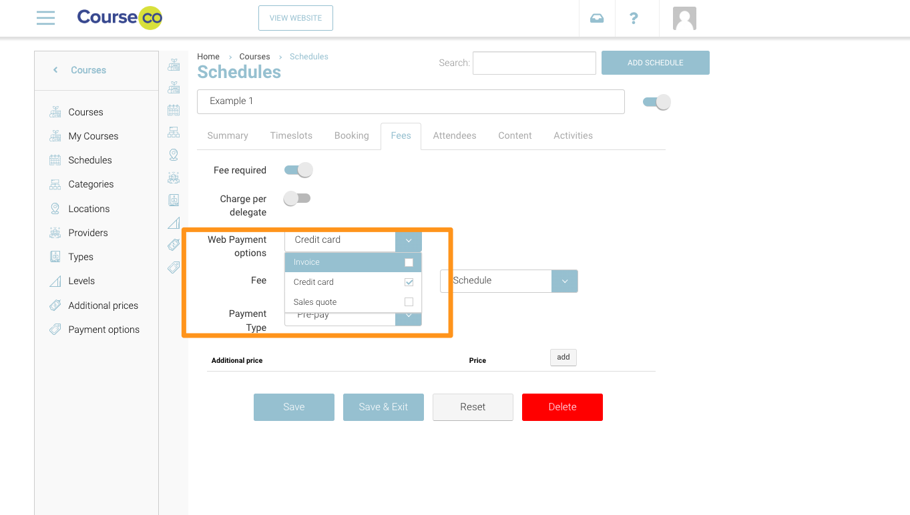Screen dimensions: 910x515
Task: Click the back arrow beside Courses
Action: coord(55,70)
